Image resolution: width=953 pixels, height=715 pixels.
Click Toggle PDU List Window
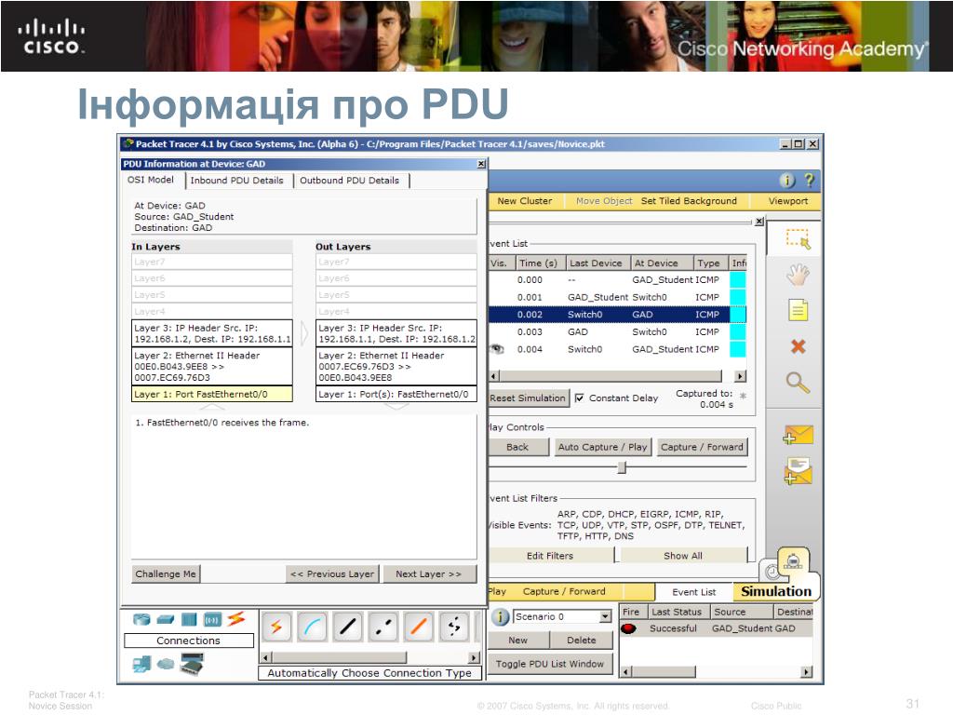[549, 664]
